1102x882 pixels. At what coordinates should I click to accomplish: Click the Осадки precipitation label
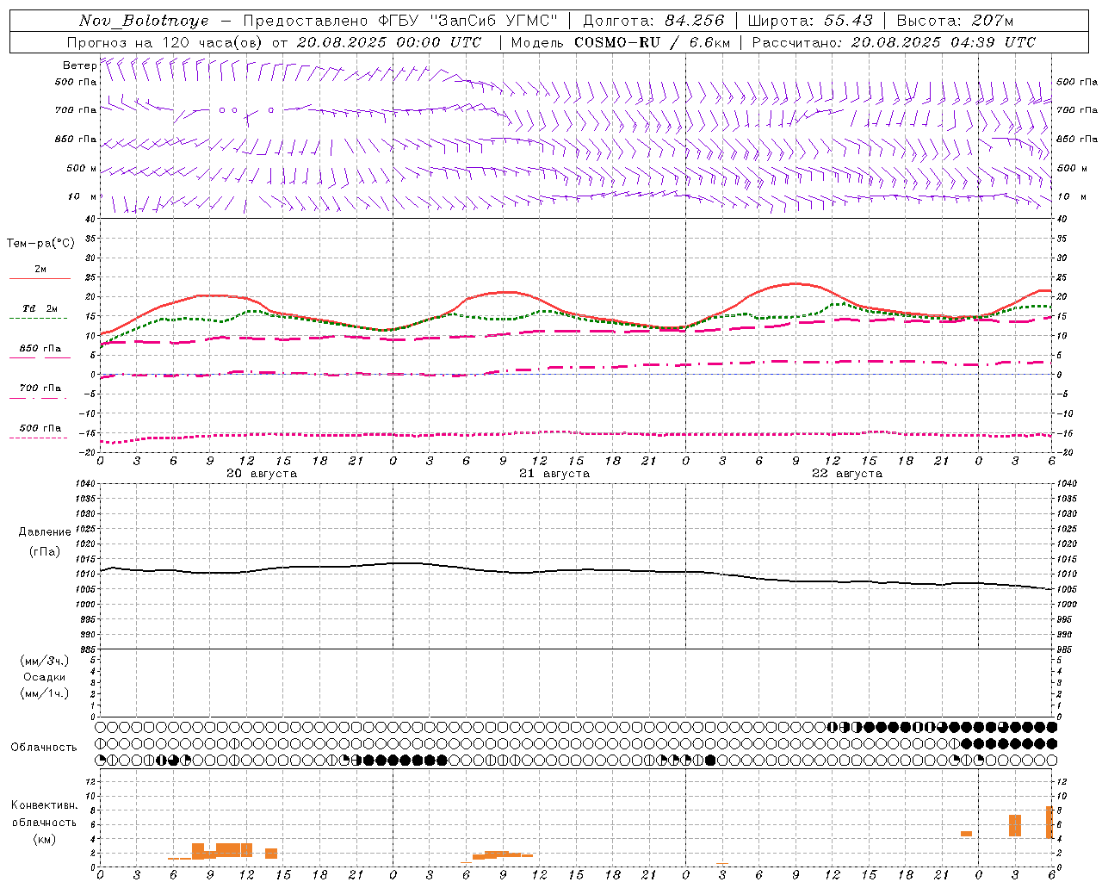click(45, 677)
